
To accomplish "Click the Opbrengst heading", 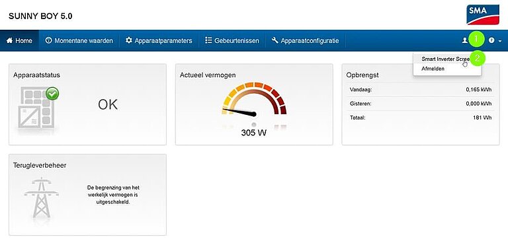I will tap(362, 75).
